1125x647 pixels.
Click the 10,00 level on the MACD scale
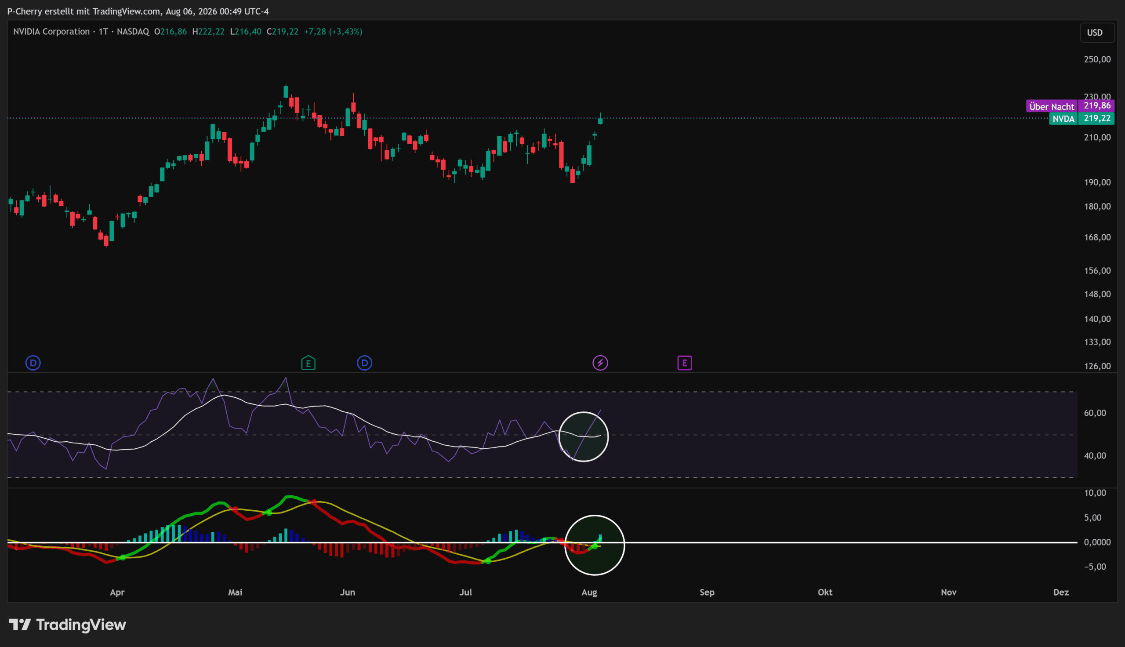pos(1095,493)
